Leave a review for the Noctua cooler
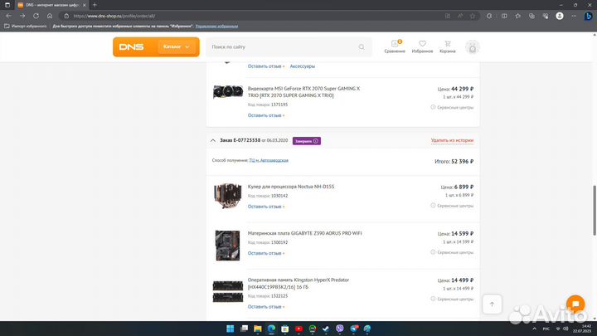The height and width of the screenshot is (336, 597). [266, 207]
